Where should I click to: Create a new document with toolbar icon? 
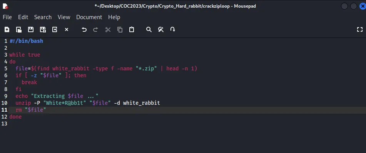pos(7,29)
